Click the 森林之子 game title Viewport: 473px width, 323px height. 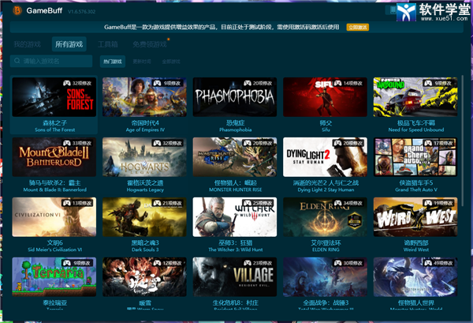tap(54, 123)
